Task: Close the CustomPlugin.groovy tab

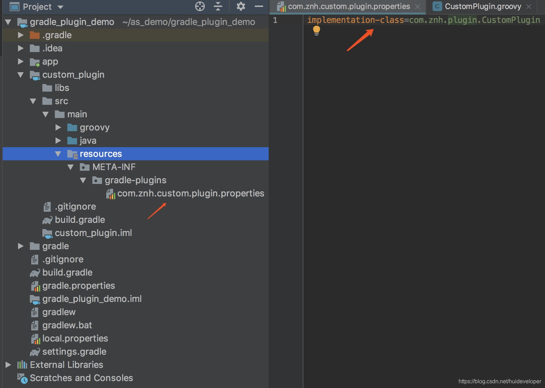Action: [529, 7]
